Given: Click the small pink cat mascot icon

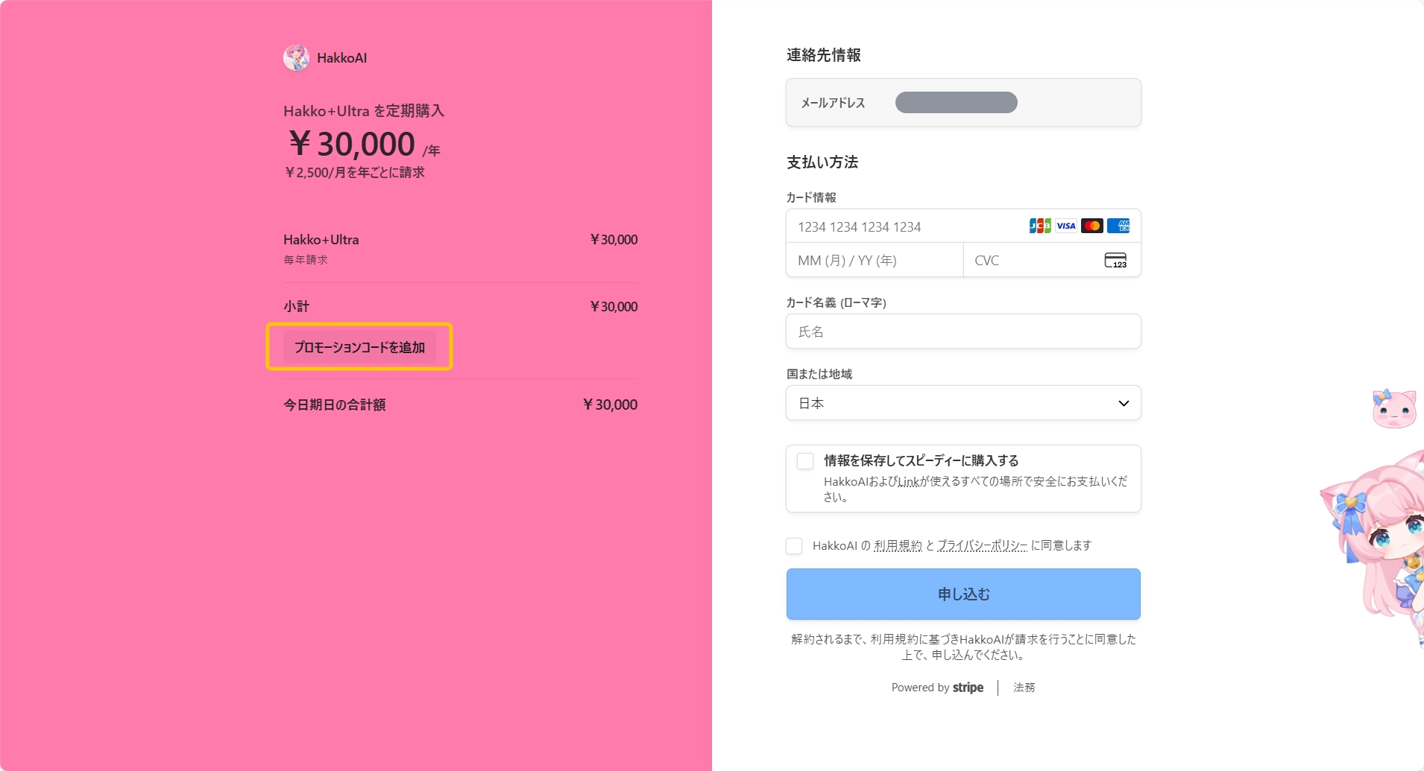Looking at the screenshot, I should [1393, 408].
